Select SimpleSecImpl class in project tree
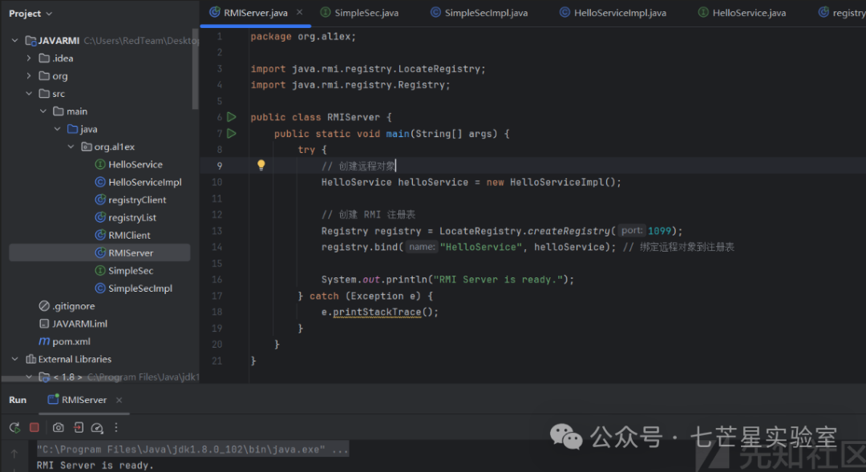 tap(134, 288)
